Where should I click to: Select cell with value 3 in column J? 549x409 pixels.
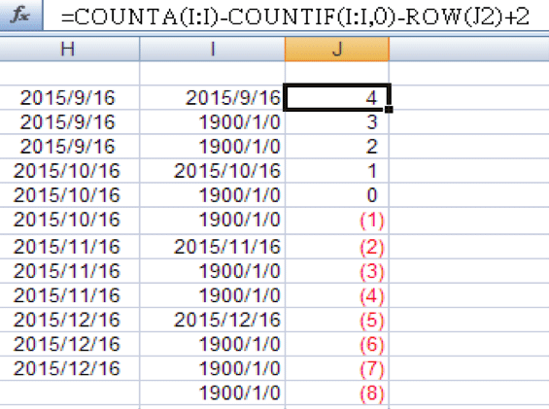[337, 121]
